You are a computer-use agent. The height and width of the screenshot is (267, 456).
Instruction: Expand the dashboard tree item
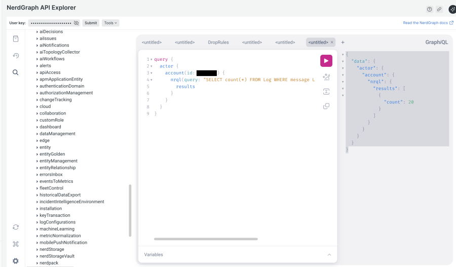50,127
